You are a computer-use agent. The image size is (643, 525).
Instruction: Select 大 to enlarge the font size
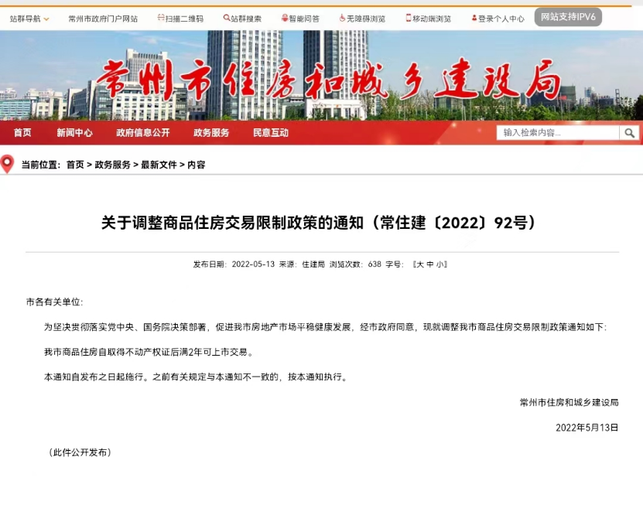click(x=422, y=264)
